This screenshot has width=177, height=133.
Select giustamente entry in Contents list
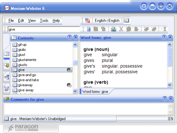[42, 60]
